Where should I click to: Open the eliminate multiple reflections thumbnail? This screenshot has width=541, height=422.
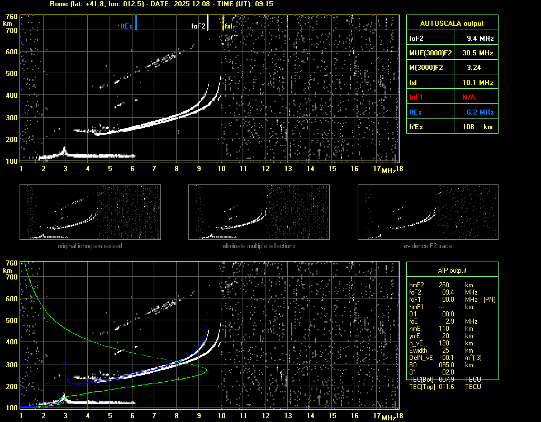[259, 212]
